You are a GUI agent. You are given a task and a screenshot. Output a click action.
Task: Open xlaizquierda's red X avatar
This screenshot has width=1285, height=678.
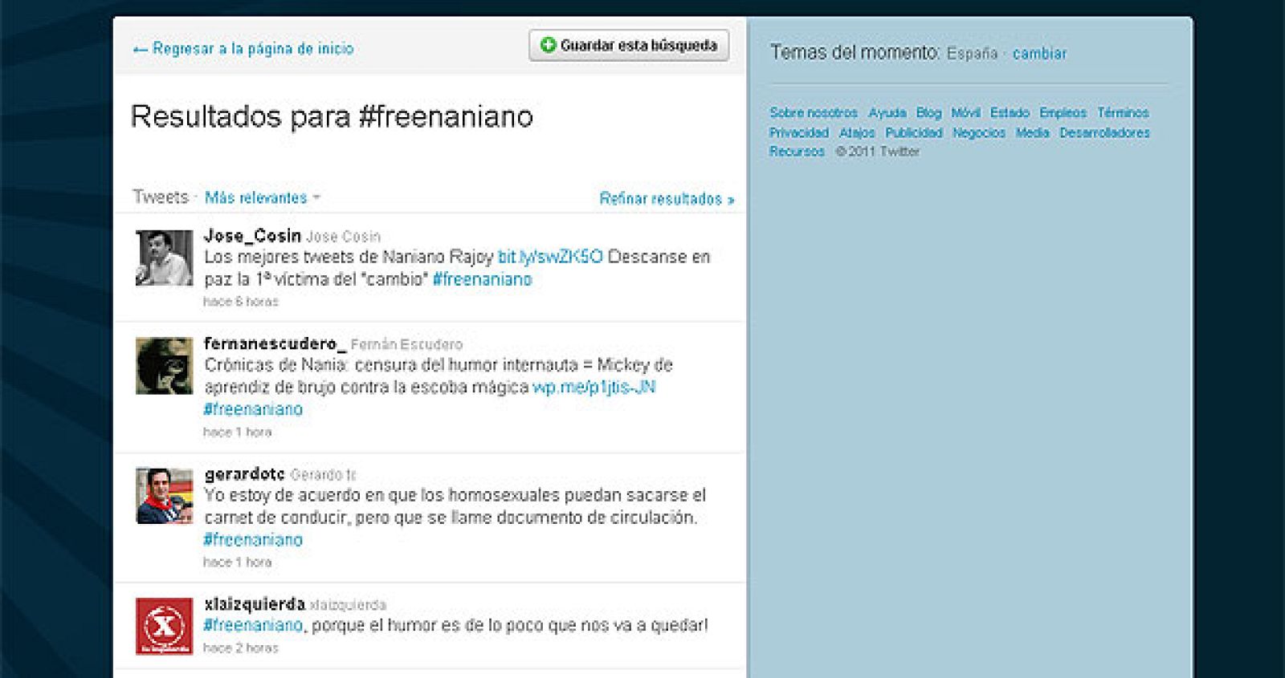click(164, 626)
